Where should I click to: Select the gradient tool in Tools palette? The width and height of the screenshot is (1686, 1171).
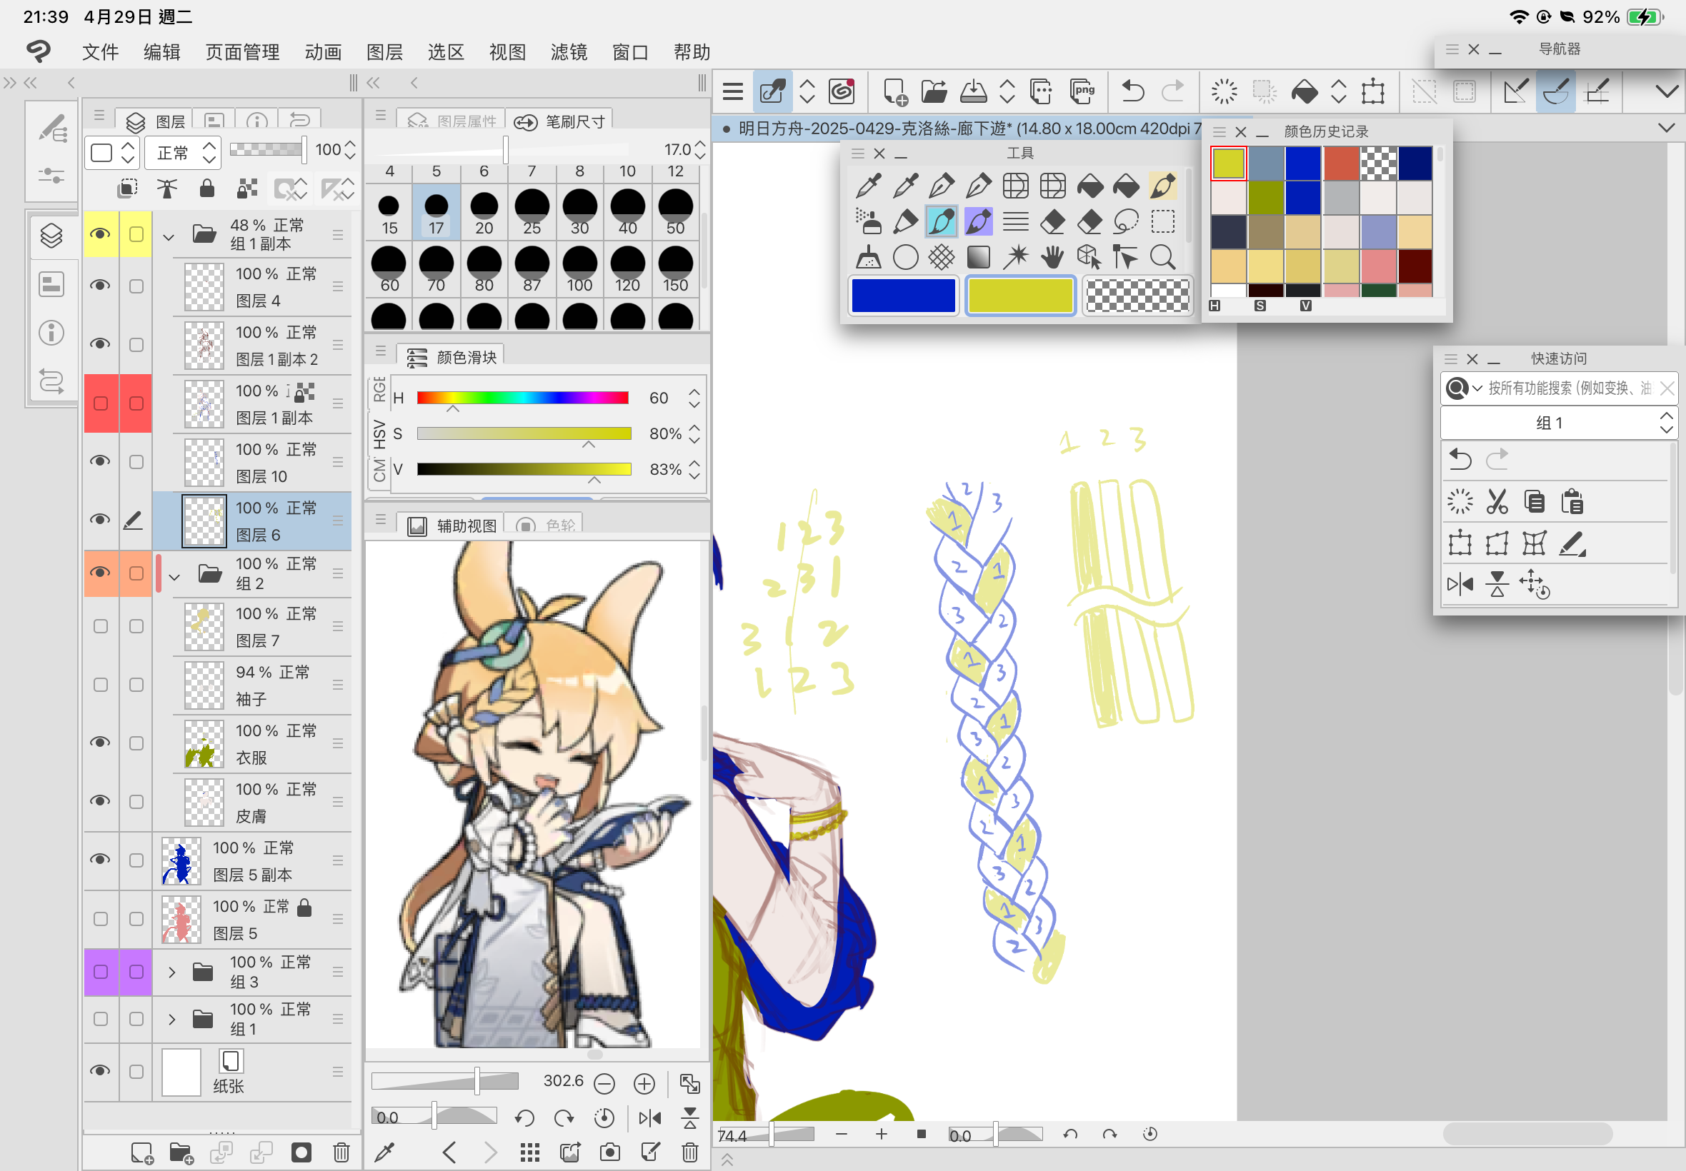tap(979, 257)
